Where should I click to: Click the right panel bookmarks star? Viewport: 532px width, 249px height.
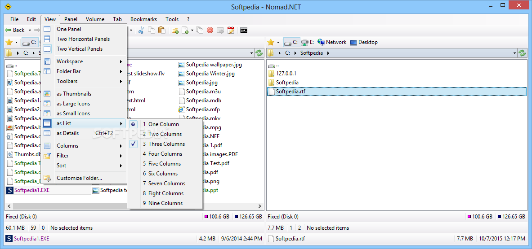[x=271, y=42]
